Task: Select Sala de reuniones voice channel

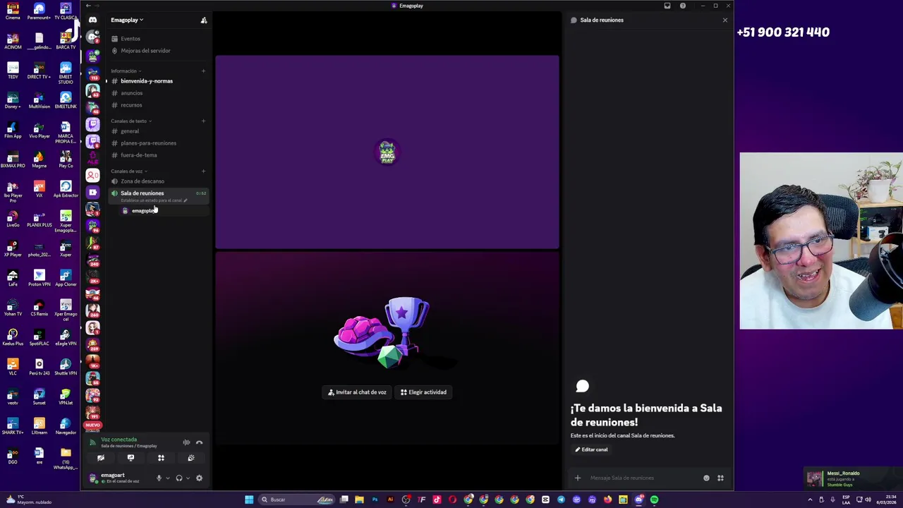Action: [x=142, y=193]
